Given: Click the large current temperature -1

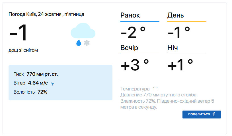Looking at the screenshot, I should point(18,33).
